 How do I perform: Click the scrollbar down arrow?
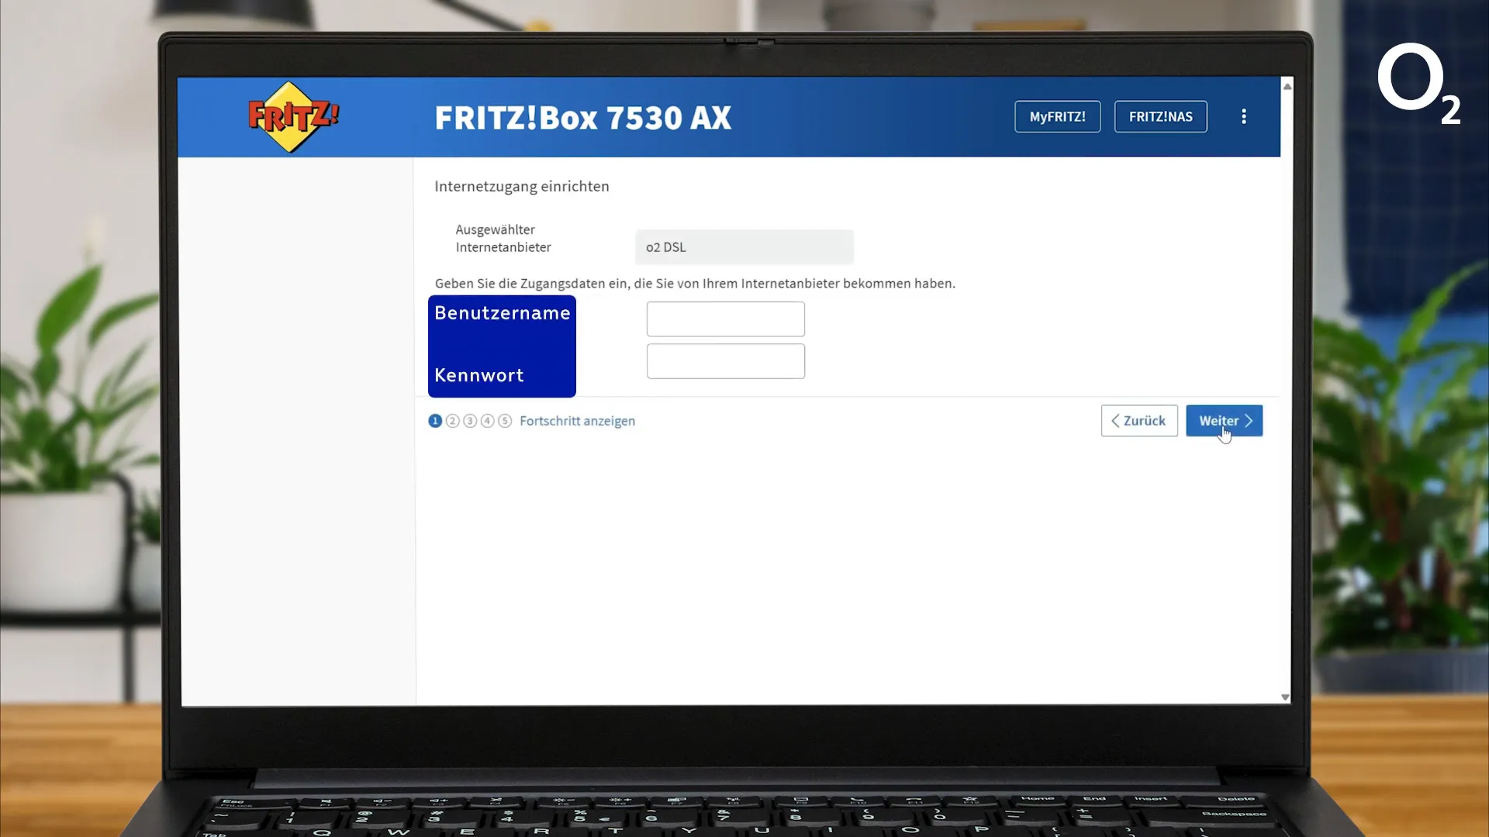[1285, 697]
